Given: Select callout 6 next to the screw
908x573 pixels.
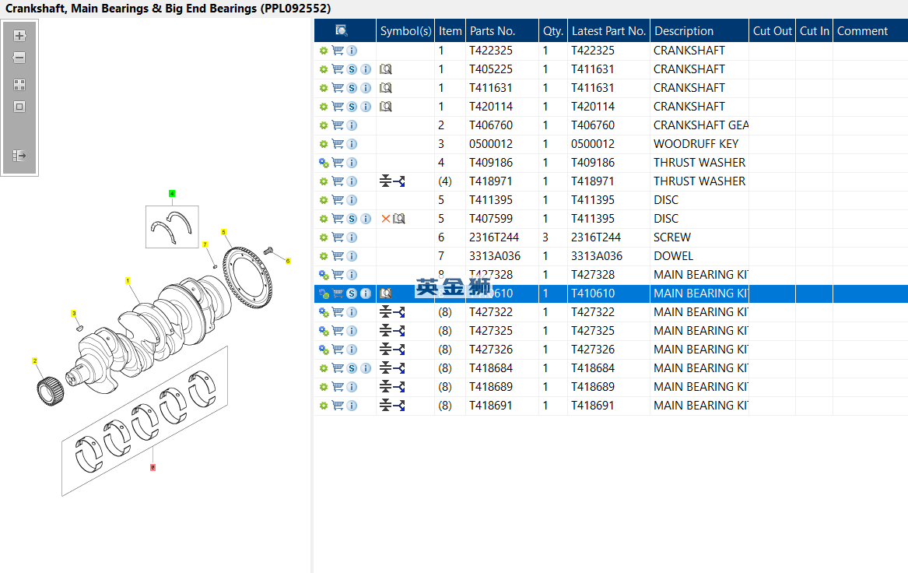Looking at the screenshot, I should [x=288, y=261].
